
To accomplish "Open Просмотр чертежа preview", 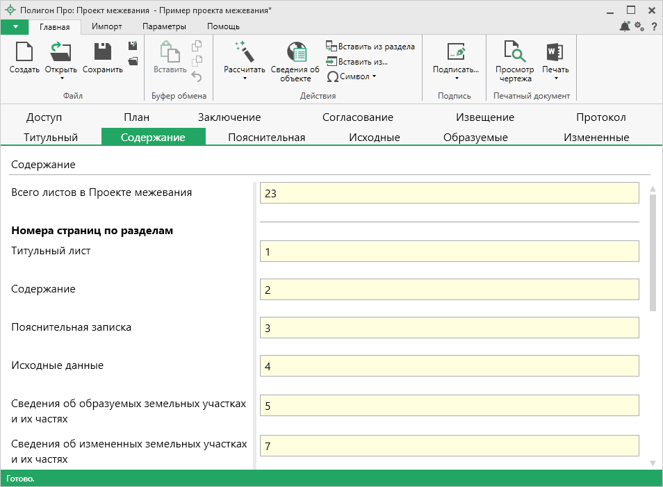I will point(514,53).
